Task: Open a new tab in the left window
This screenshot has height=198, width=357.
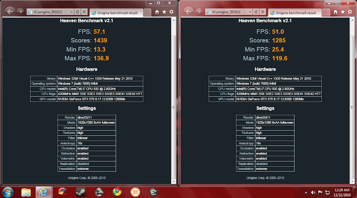Action: [147, 13]
